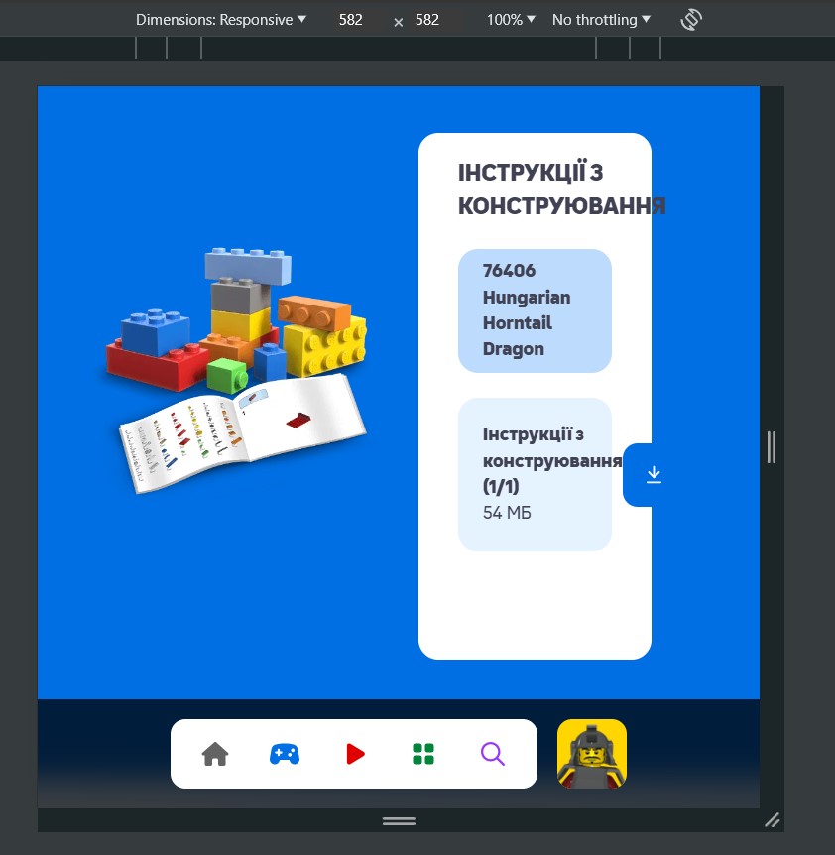
Task: Click the Home icon in bottom navigation
Action: click(x=215, y=755)
